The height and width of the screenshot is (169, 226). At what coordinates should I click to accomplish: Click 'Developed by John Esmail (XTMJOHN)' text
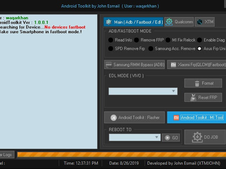pyautogui.click(x=184, y=163)
